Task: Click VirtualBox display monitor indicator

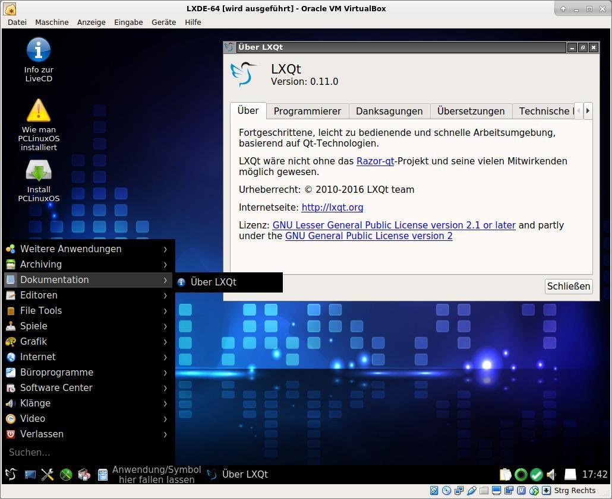Action: [x=497, y=491]
